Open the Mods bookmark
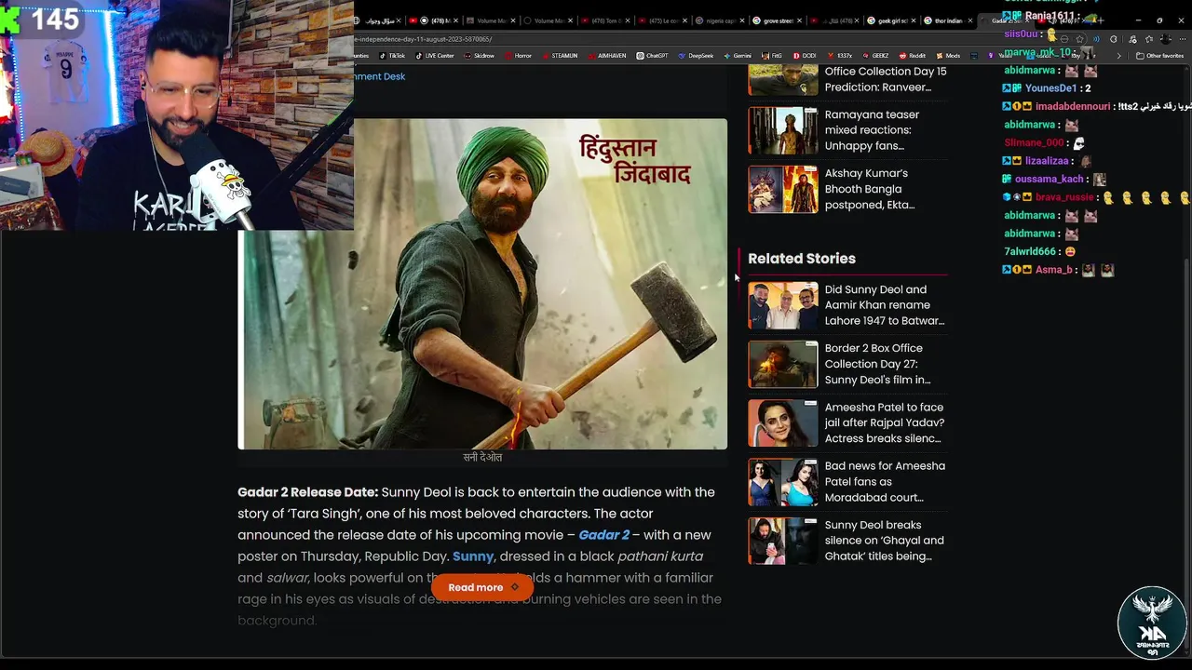 [948, 56]
